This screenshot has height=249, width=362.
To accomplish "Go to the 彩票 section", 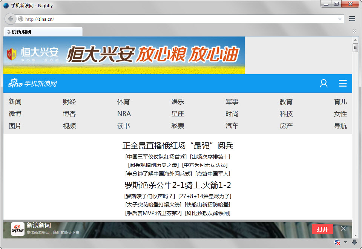I will [178, 126].
